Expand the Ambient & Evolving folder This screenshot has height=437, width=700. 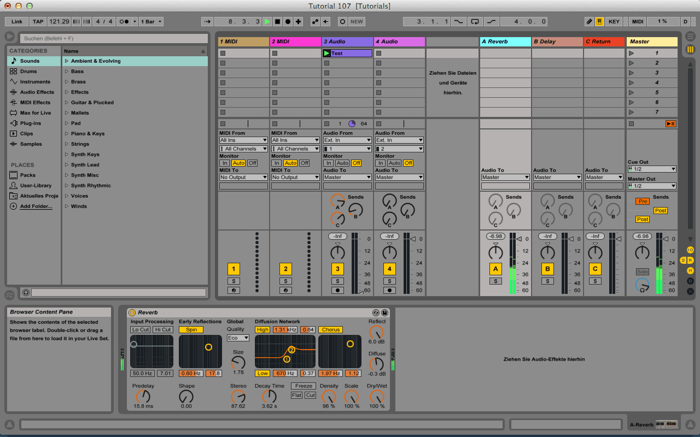(67, 61)
